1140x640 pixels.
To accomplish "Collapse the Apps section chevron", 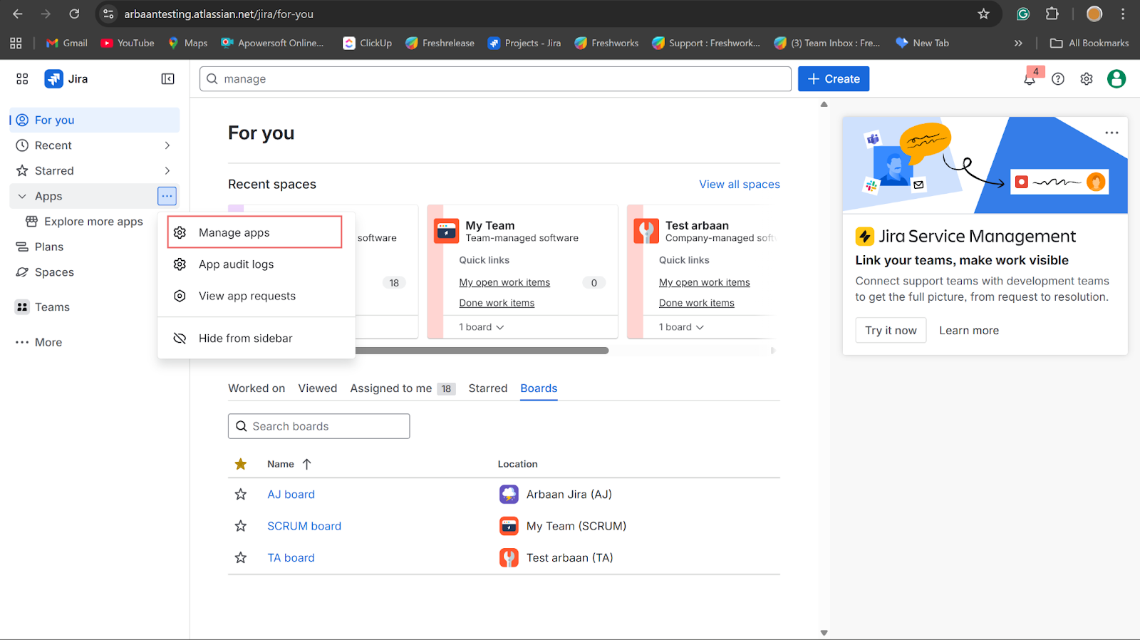I will tap(22, 196).
